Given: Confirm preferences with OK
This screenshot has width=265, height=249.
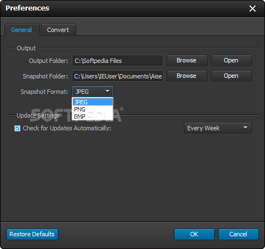Looking at the screenshot, I should click(194, 234).
